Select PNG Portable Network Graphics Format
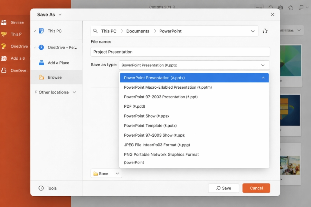Viewport: 311px width, 207px height. [161, 154]
